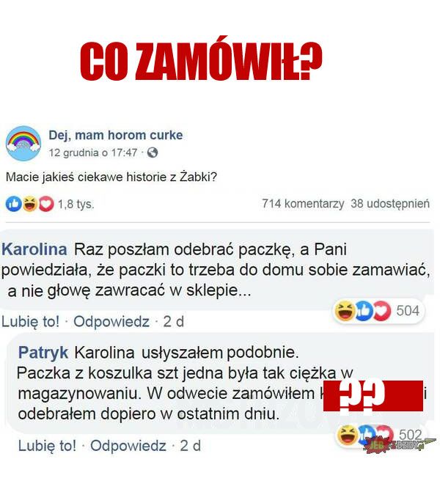The width and height of the screenshot is (440, 481).
Task: Click haha emoji on Karolina's comment reactions
Action: (345, 311)
